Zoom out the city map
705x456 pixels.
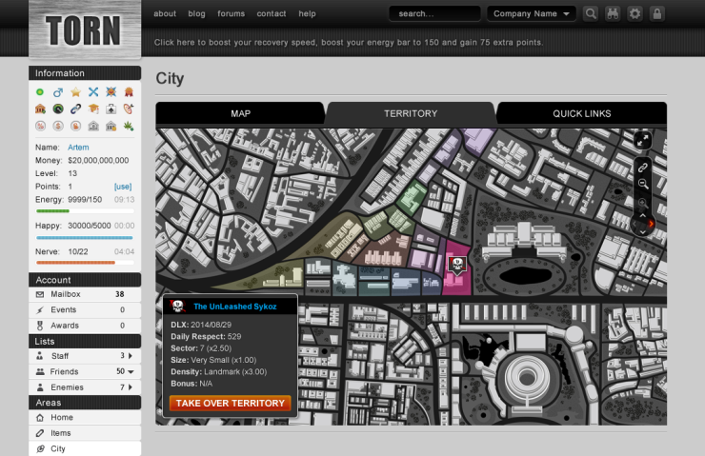pyautogui.click(x=643, y=184)
